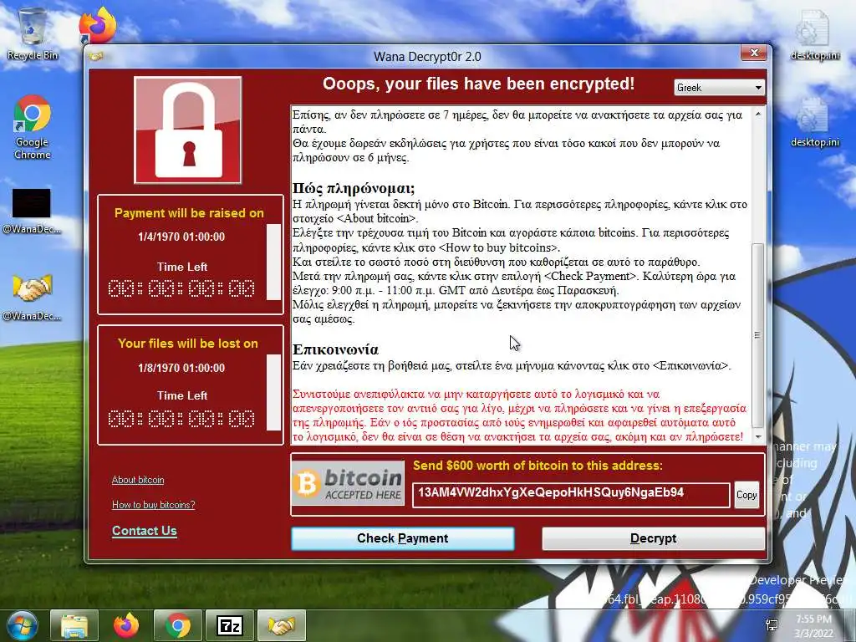This screenshot has width=856, height=642.
Task: Click the bitcoin address field
Action: 571,495
